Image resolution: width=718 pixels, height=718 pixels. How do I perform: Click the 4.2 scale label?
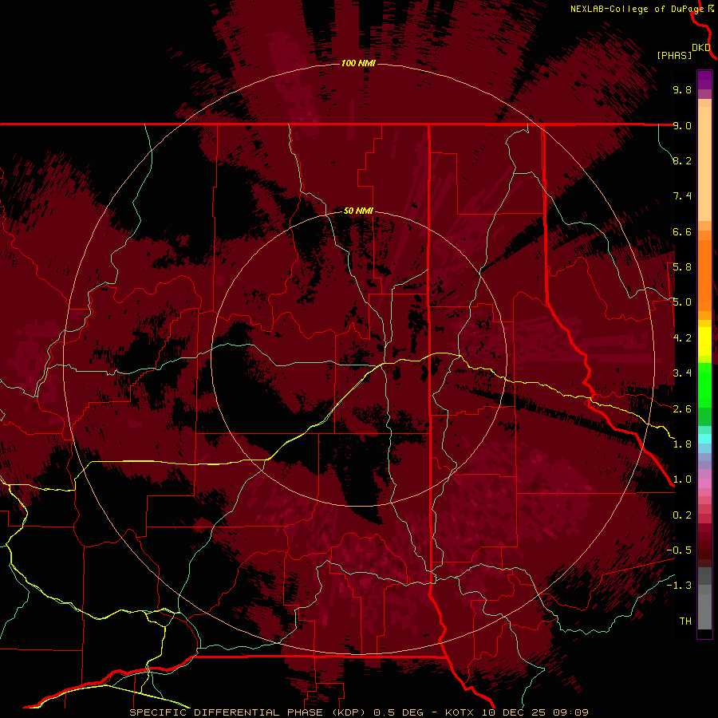pyautogui.click(x=682, y=338)
